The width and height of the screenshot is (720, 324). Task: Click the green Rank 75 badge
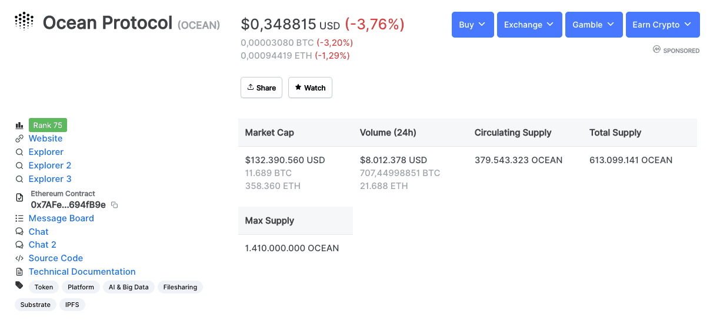pyautogui.click(x=48, y=125)
